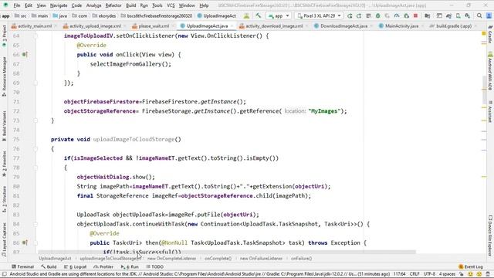The height and width of the screenshot is (278, 494).
Task: Toggle the Android WiFi ADB panel
Action: pos(490,71)
